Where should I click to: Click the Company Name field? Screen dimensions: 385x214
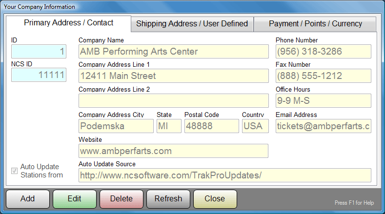[x=173, y=52]
